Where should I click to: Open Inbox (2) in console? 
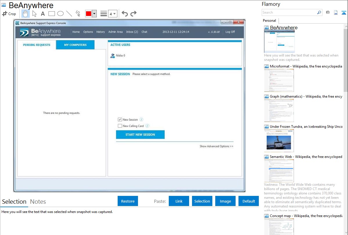[x=132, y=32]
